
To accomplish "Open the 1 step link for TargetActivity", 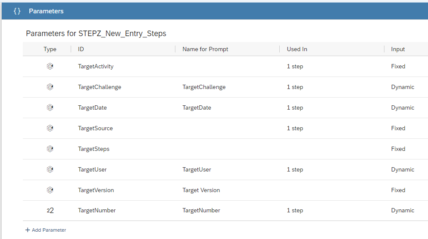I will (x=295, y=67).
